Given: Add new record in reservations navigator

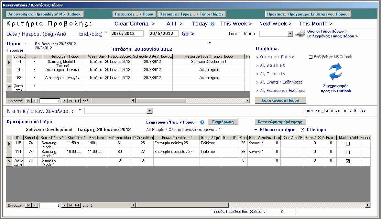Looking at the screenshot, I should coord(77,205).
